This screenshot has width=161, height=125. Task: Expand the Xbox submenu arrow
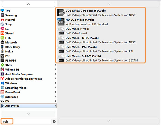(56, 65)
